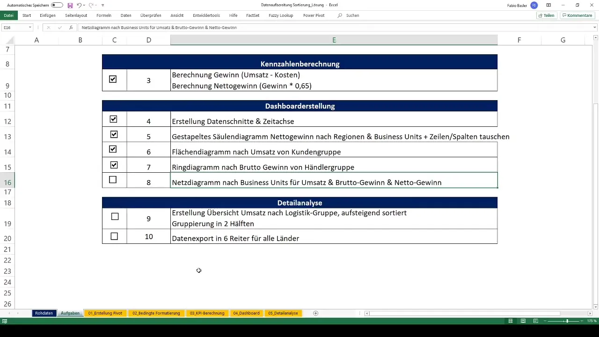Click the Save icon in the title bar

70,5
